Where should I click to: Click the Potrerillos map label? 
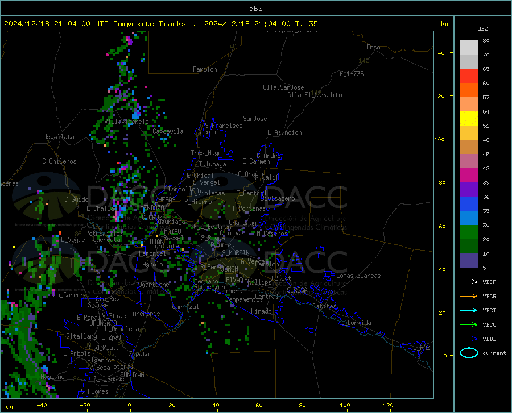tap(104, 233)
